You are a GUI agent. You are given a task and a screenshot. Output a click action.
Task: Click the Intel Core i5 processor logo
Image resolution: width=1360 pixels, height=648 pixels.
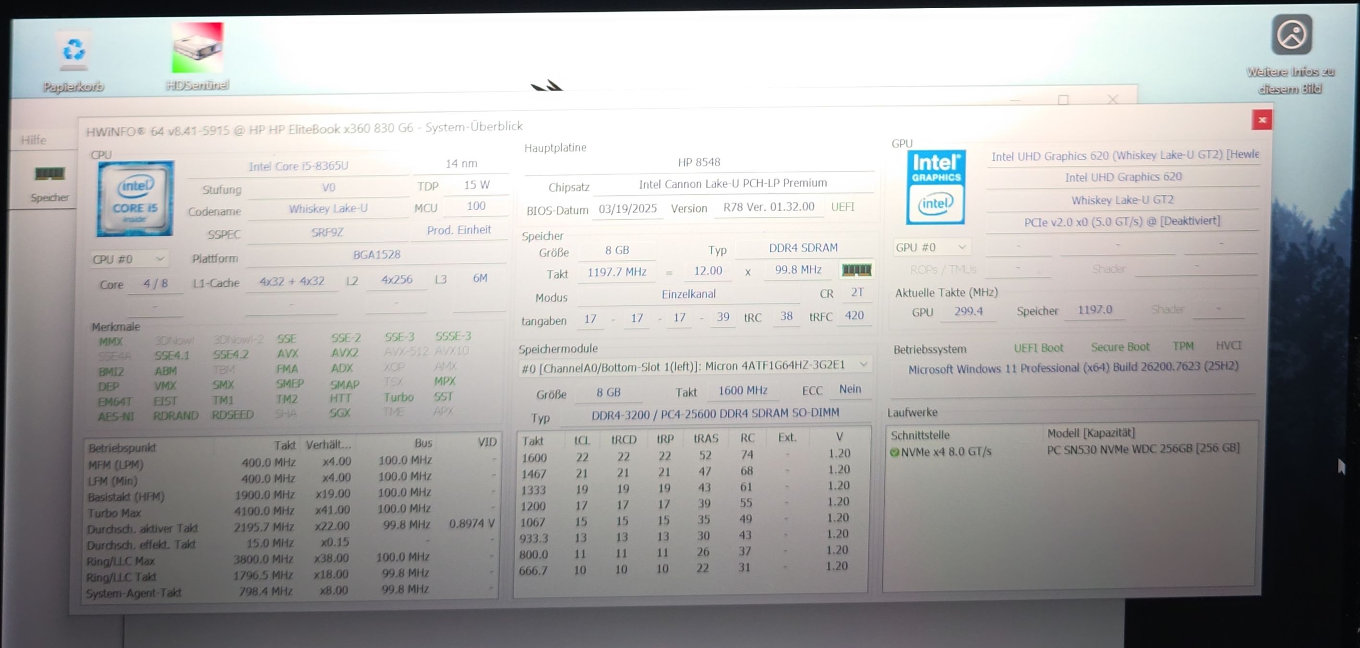(x=135, y=199)
